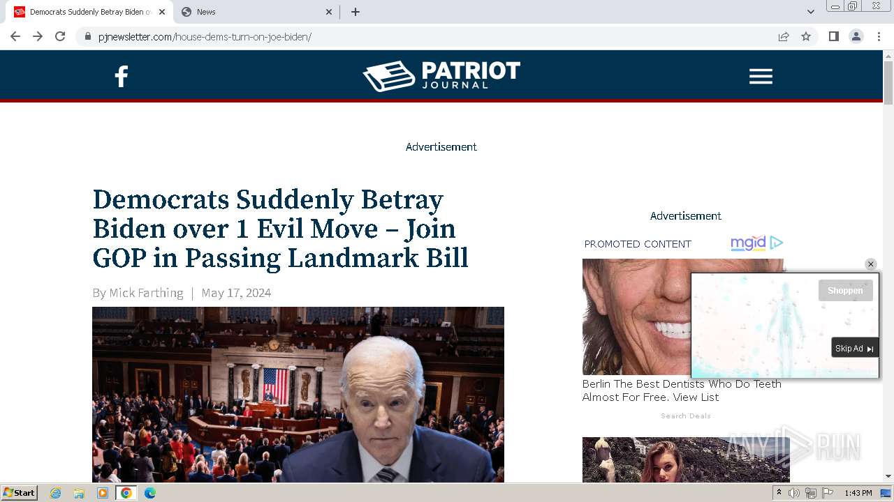Close the Democrats Suddenly Betray Biden tab

click(162, 12)
